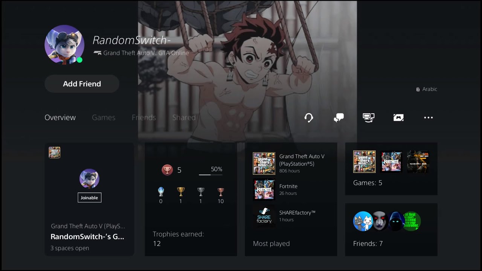Click the bronze trophy count 10
Screen dimensions: 482x271
221,201
